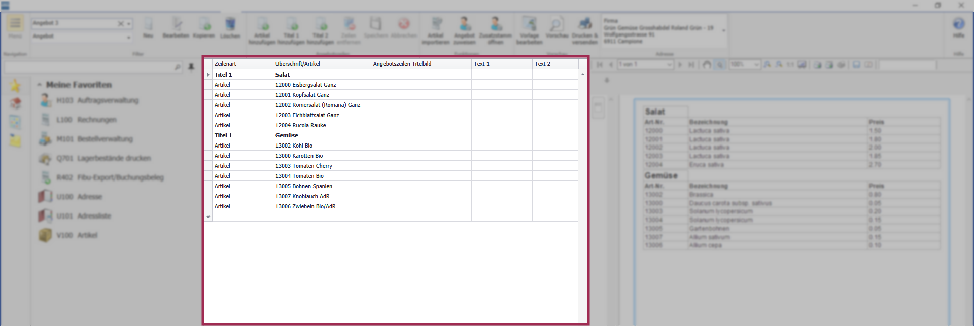
Task: Open H103 Auftragsverwaltung favorite
Action: coord(89,100)
